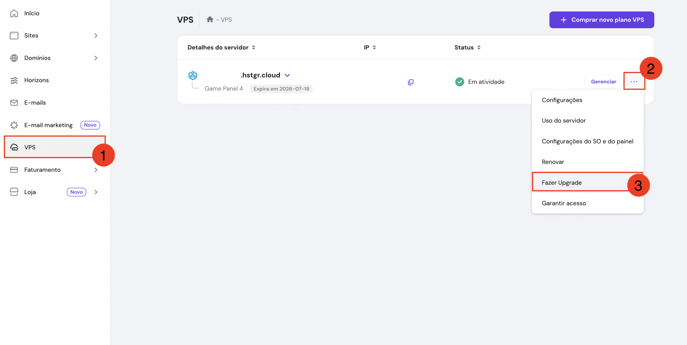
Task: Click the Horizons waves icon
Action: coord(14,80)
